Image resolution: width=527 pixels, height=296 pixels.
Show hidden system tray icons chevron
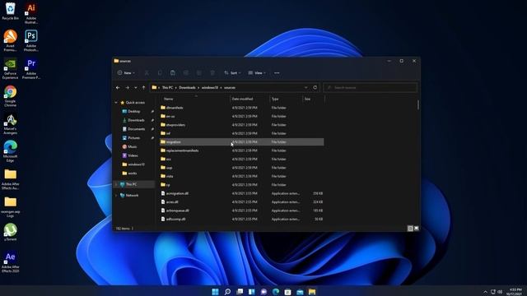click(x=485, y=292)
